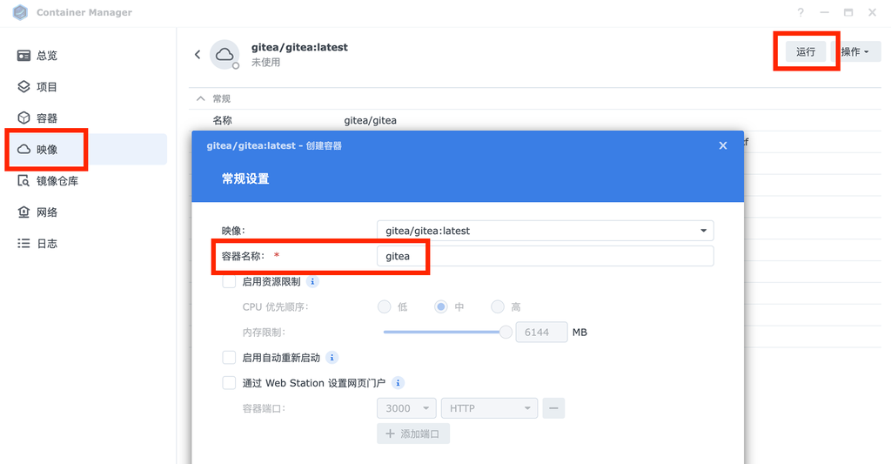891x464 pixels.
Task: Maximize the Container Manager window
Action: point(848,12)
